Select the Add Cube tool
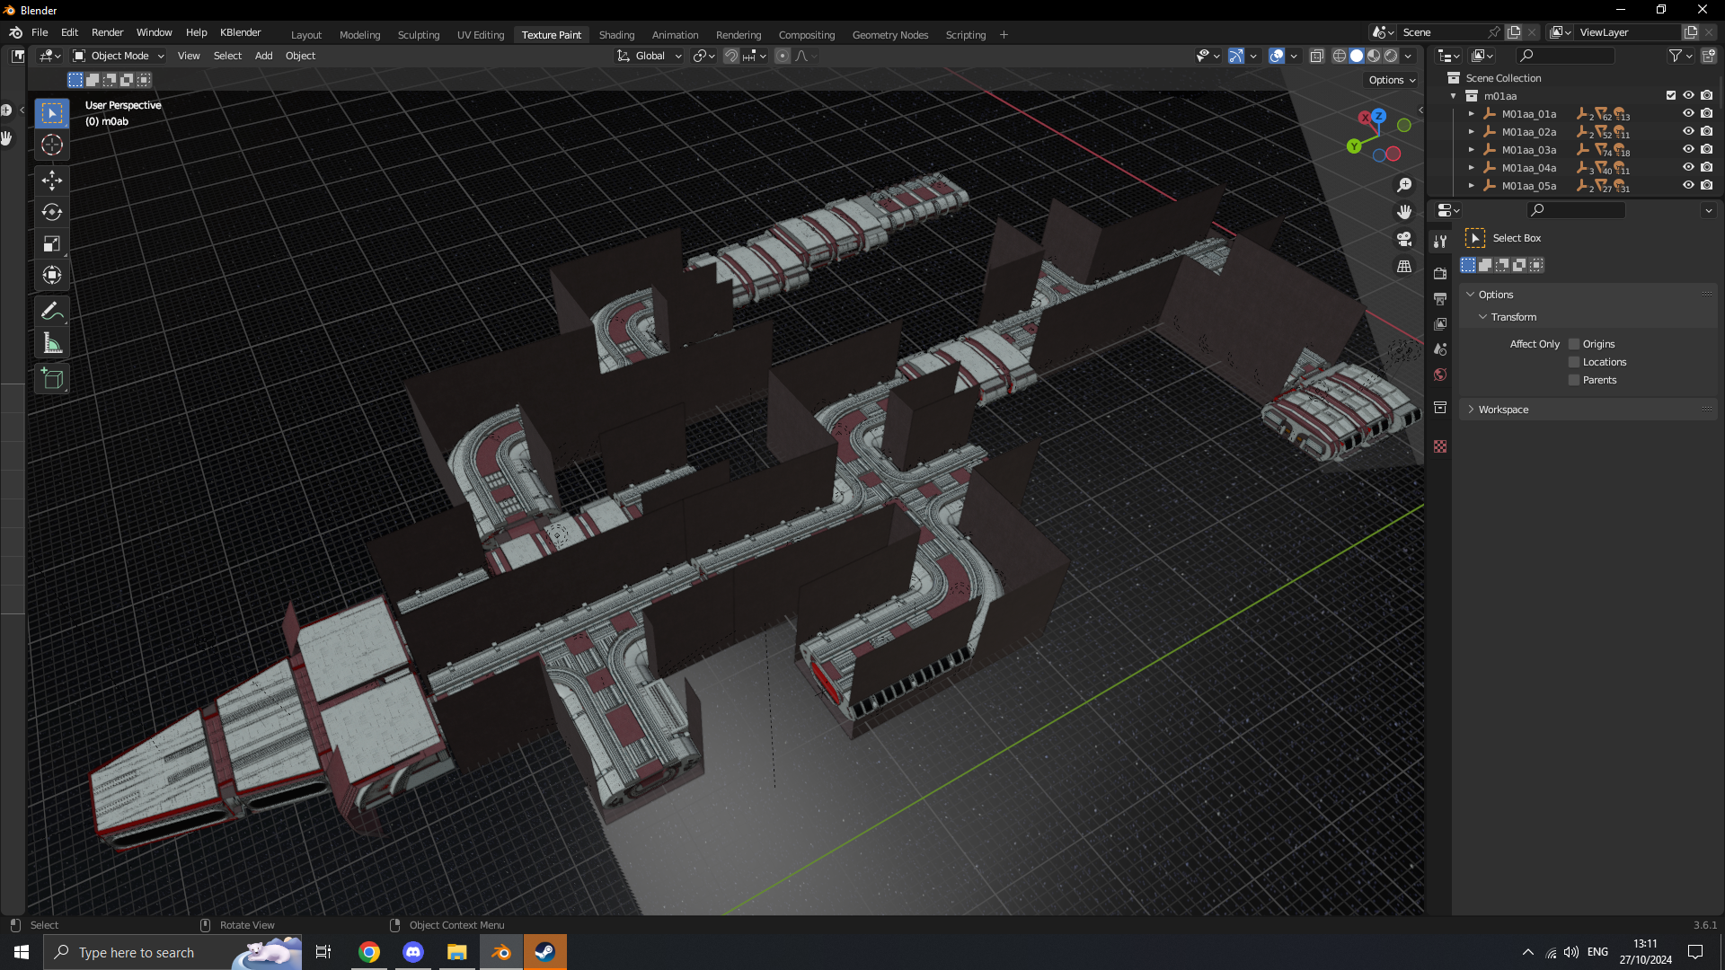 (x=52, y=379)
